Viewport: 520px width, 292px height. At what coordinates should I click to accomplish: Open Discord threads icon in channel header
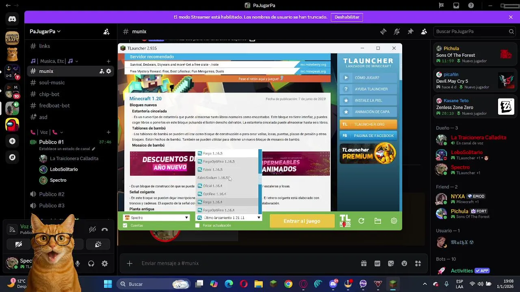(383, 31)
